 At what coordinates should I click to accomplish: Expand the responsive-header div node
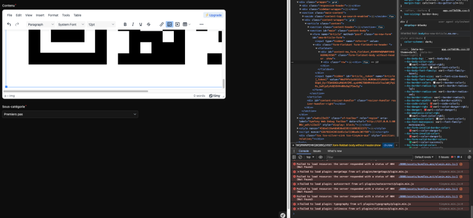[300, 6]
